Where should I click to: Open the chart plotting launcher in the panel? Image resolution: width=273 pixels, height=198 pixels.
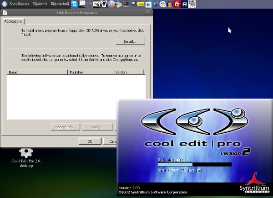pos(82,4)
